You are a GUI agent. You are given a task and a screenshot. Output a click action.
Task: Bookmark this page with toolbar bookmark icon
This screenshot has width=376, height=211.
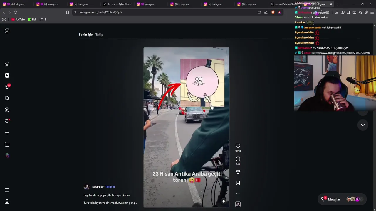point(68,12)
